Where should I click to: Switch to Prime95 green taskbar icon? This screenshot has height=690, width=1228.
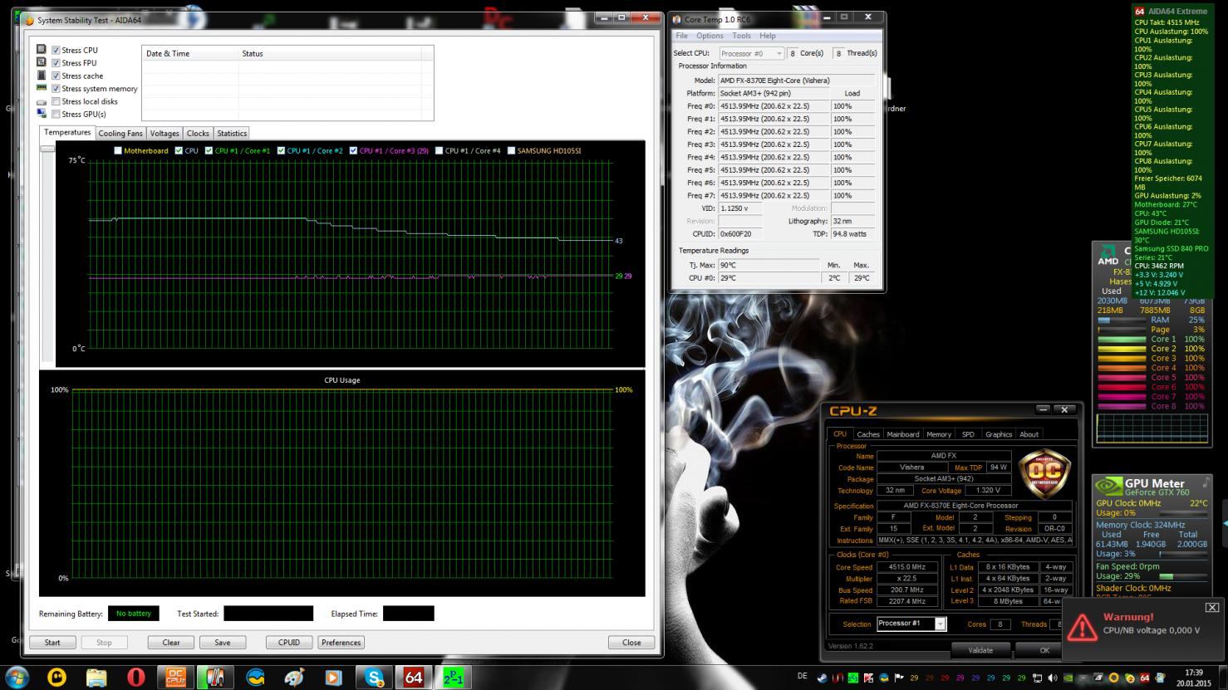(x=453, y=678)
